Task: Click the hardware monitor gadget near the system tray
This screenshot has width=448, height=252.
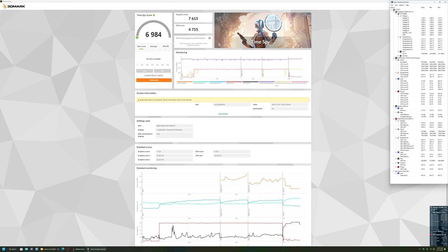Action: click(439, 226)
